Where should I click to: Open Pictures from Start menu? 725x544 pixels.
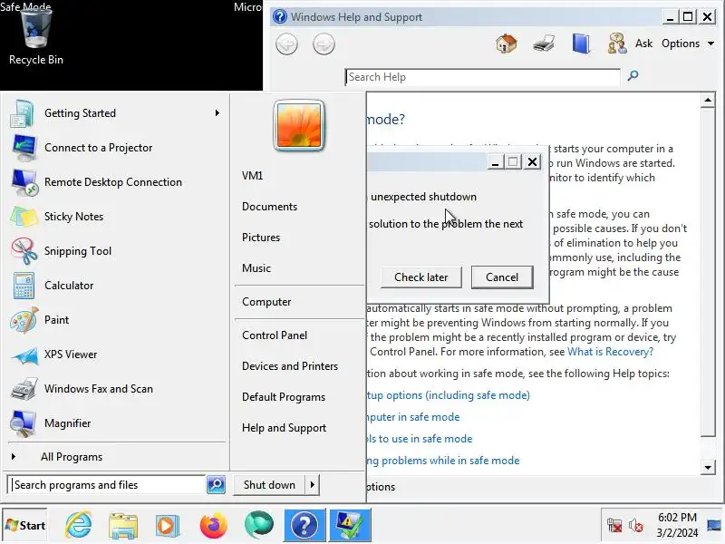(261, 238)
